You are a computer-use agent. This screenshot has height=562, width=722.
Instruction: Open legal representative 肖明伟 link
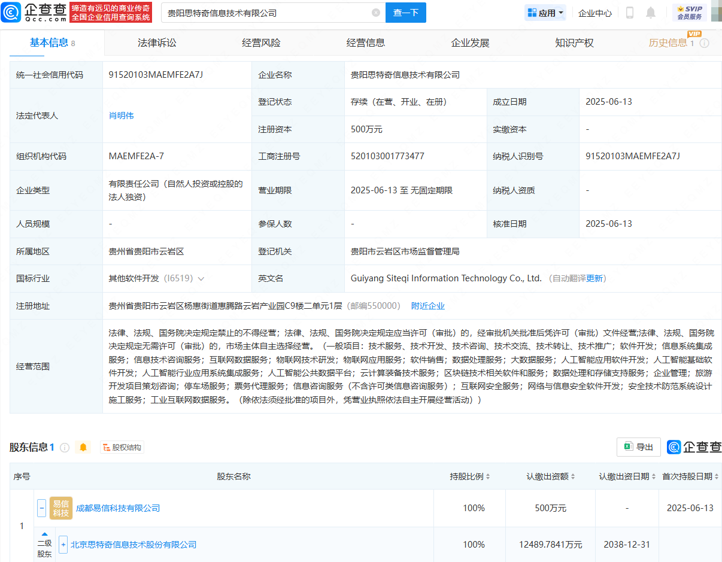[121, 116]
